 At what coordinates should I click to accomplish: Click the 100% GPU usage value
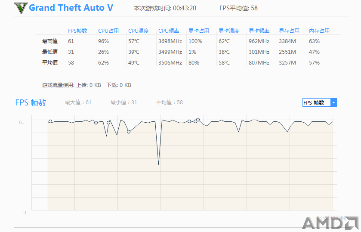[x=195, y=41]
